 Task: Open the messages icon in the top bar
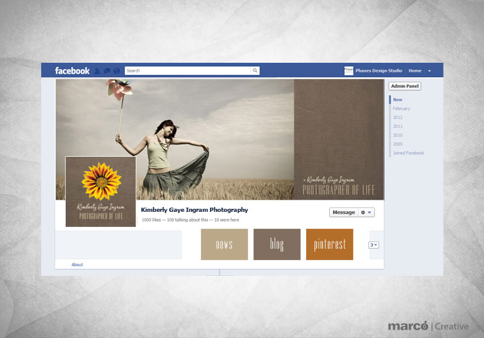(107, 71)
